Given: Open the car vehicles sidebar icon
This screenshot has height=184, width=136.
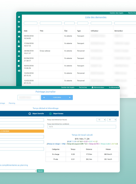Looking at the screenshot, I should (x=19, y=56).
